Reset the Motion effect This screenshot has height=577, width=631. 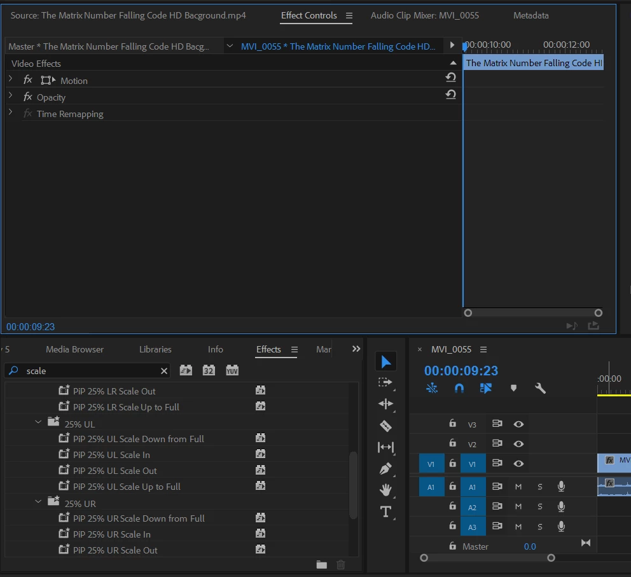point(451,77)
